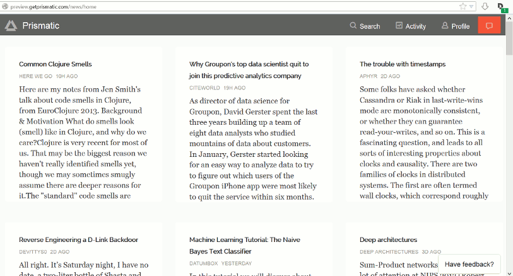Click the 'All right. It's Saturday night' text
The image size is (513, 276).
coord(83,268)
